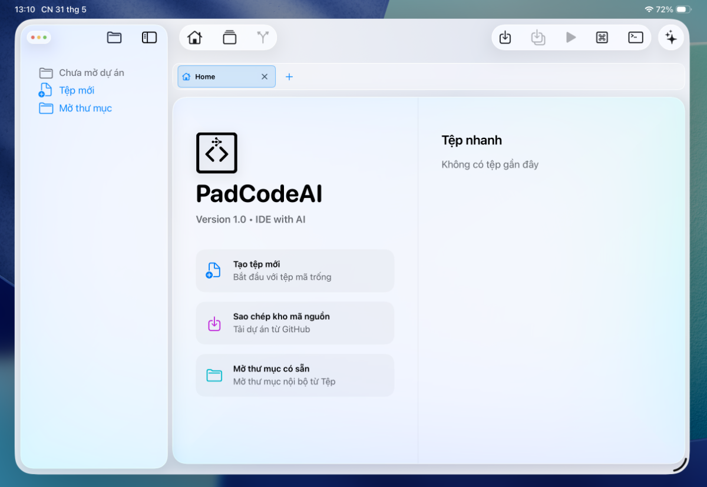Open the three-dot window controls
Viewport: 707px width, 487px height.
[39, 38]
